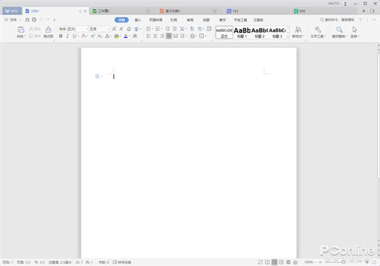Click the Decrease Indent icon
Screen dimensions: 380x266
(167, 29)
